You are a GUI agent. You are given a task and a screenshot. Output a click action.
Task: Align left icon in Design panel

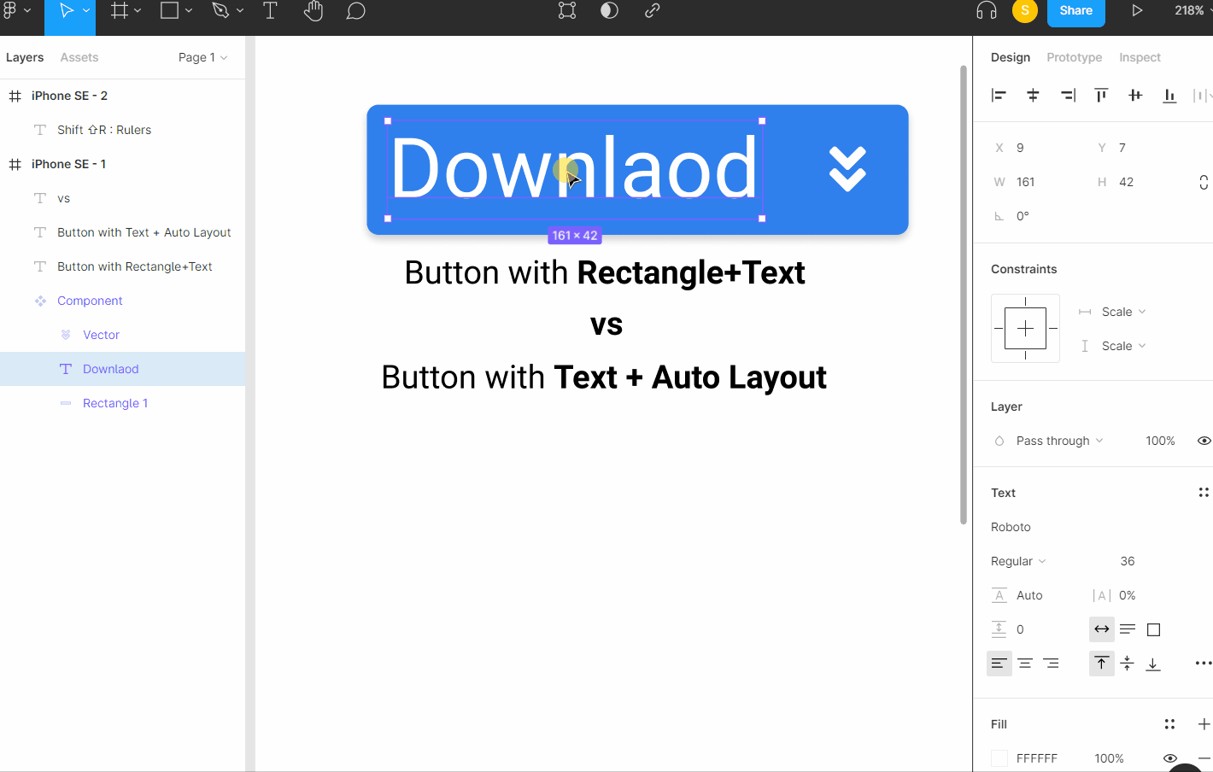pyautogui.click(x=999, y=95)
